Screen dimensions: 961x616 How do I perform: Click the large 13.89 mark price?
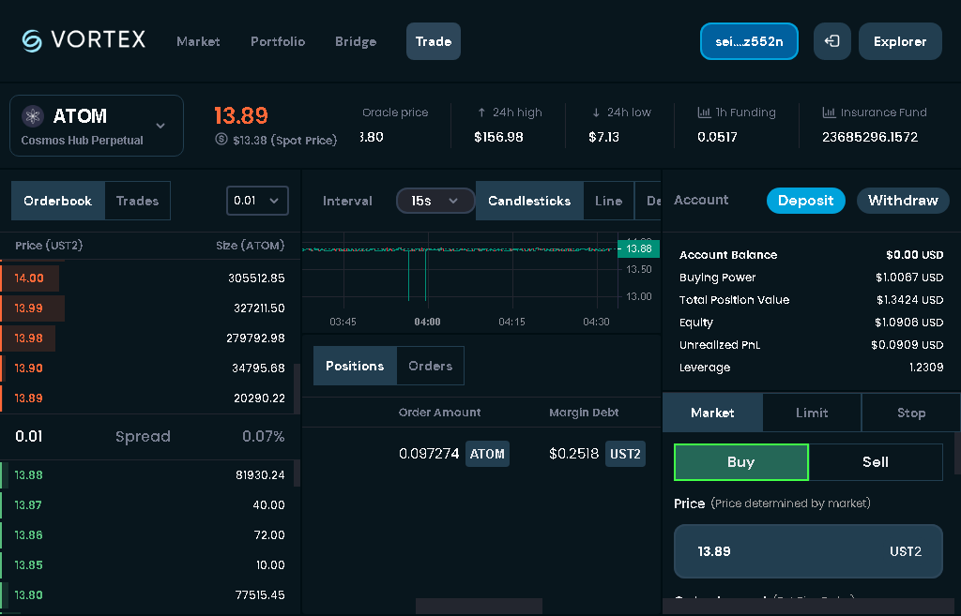point(241,115)
